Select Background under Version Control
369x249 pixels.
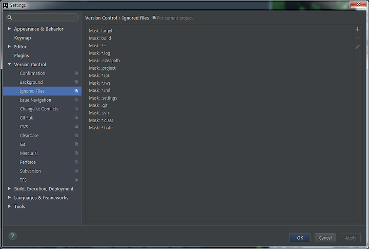[31, 82]
